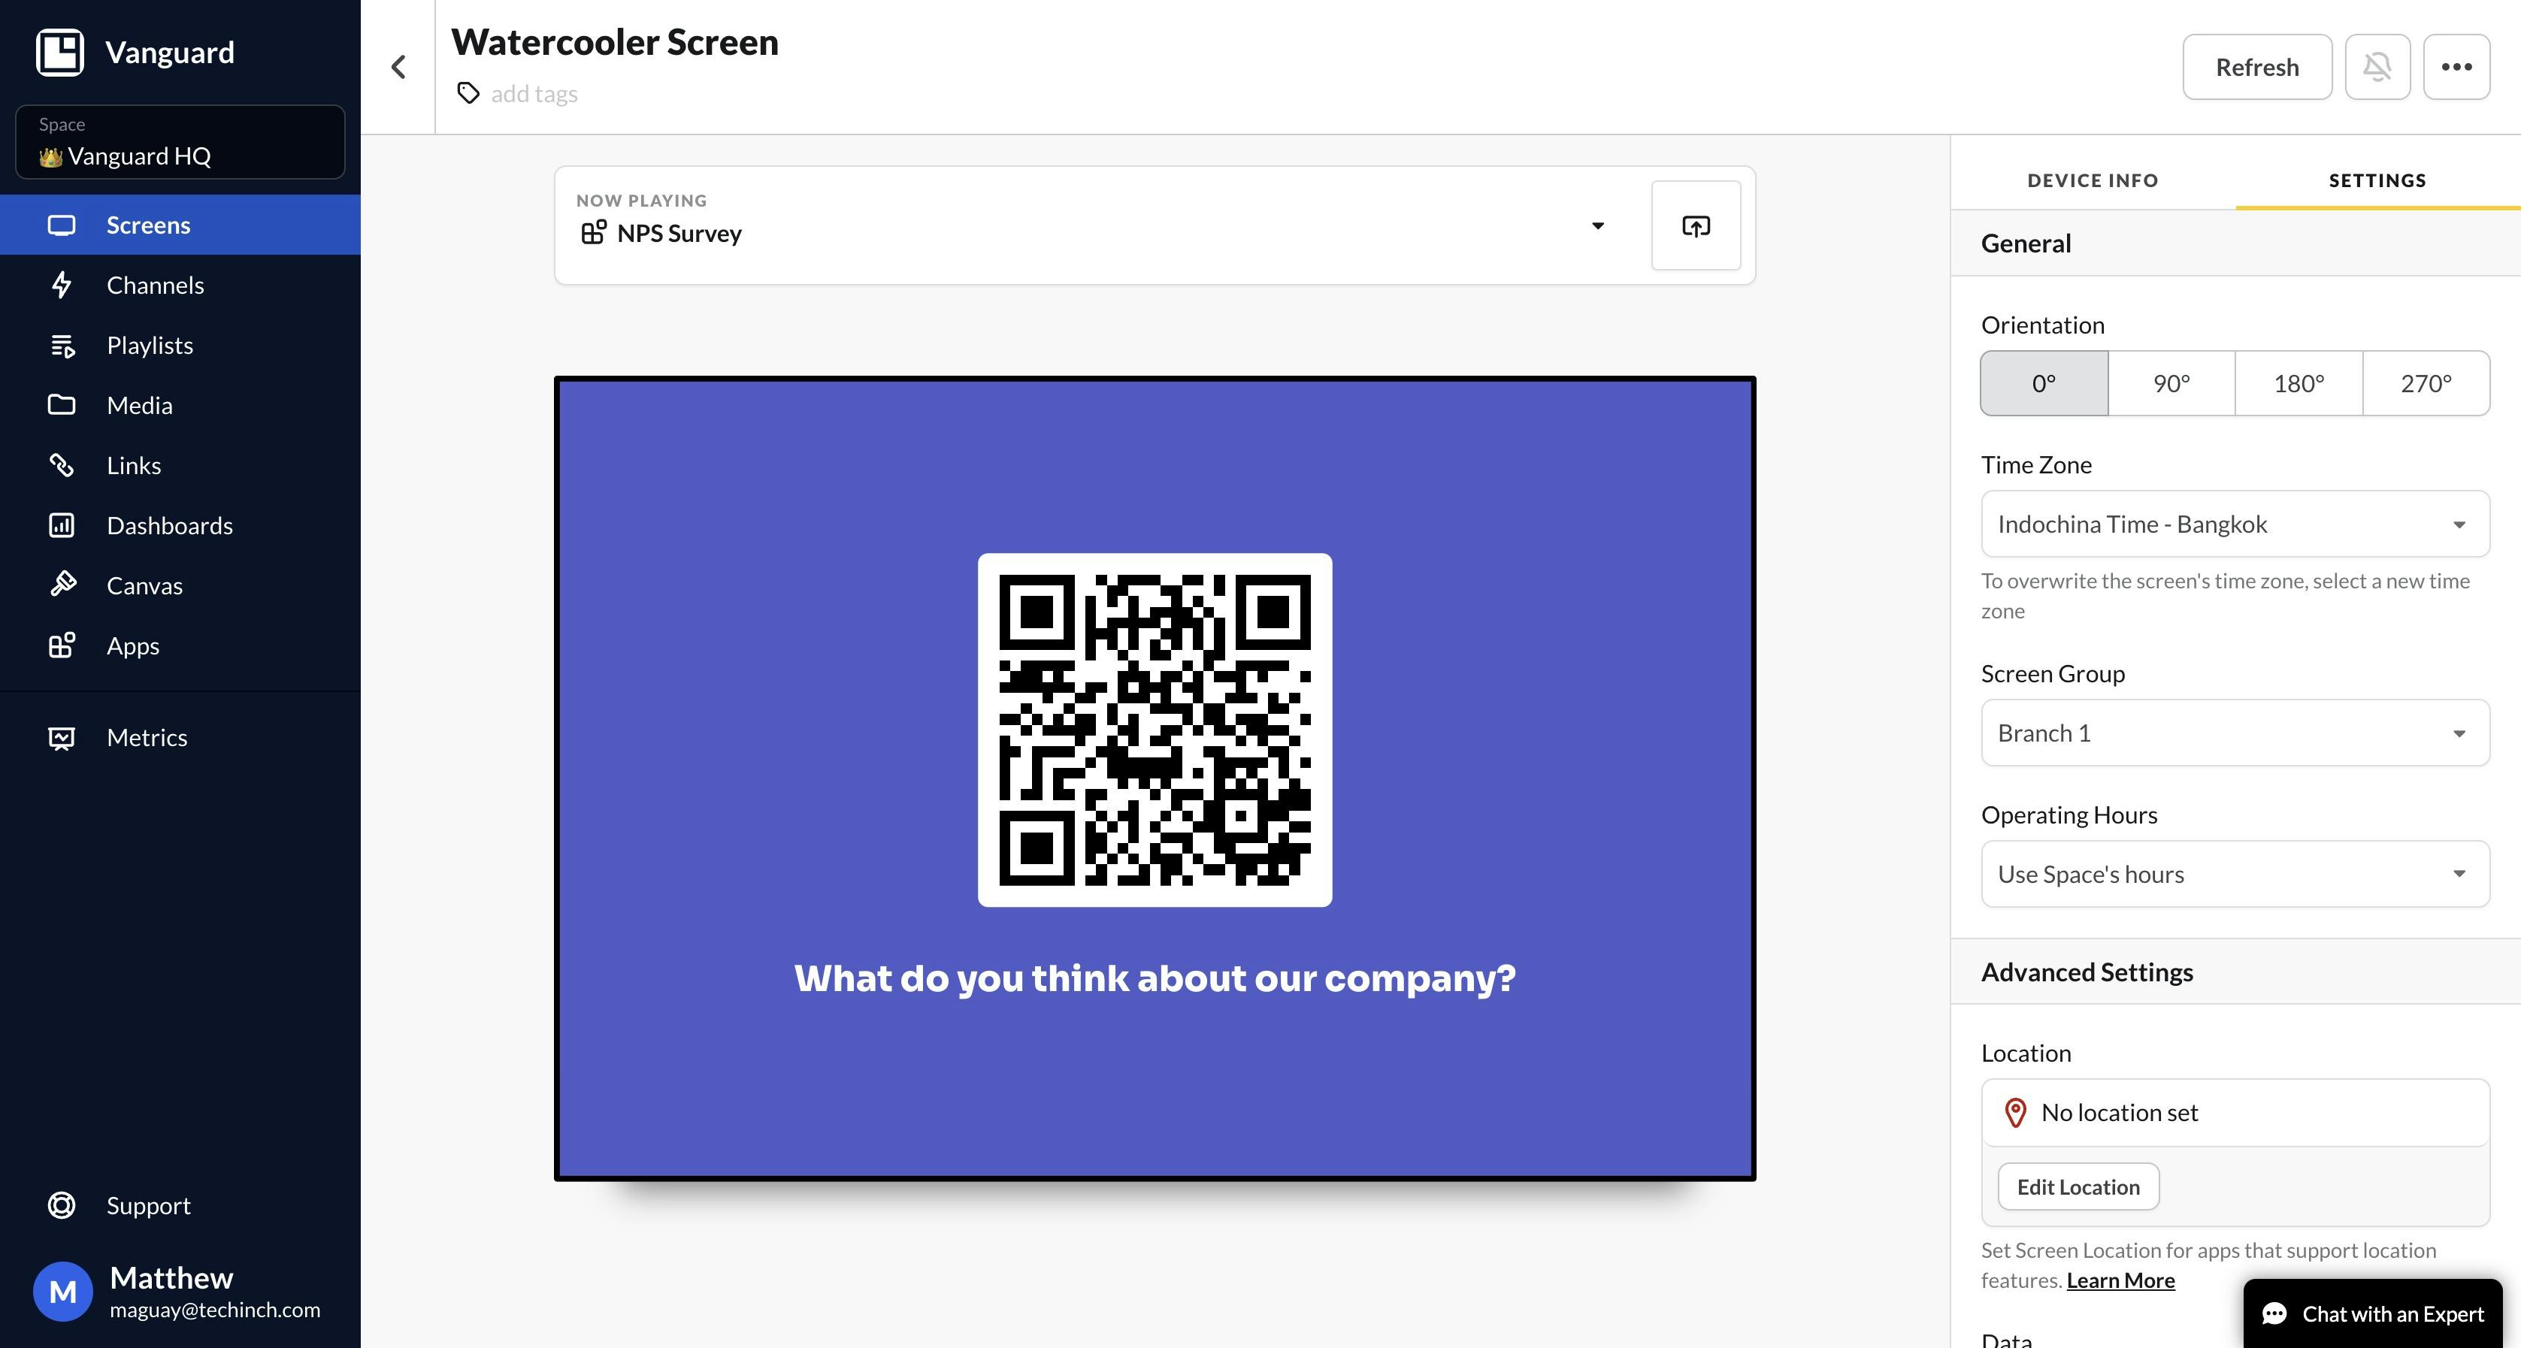Select the Settings tab

2376,180
